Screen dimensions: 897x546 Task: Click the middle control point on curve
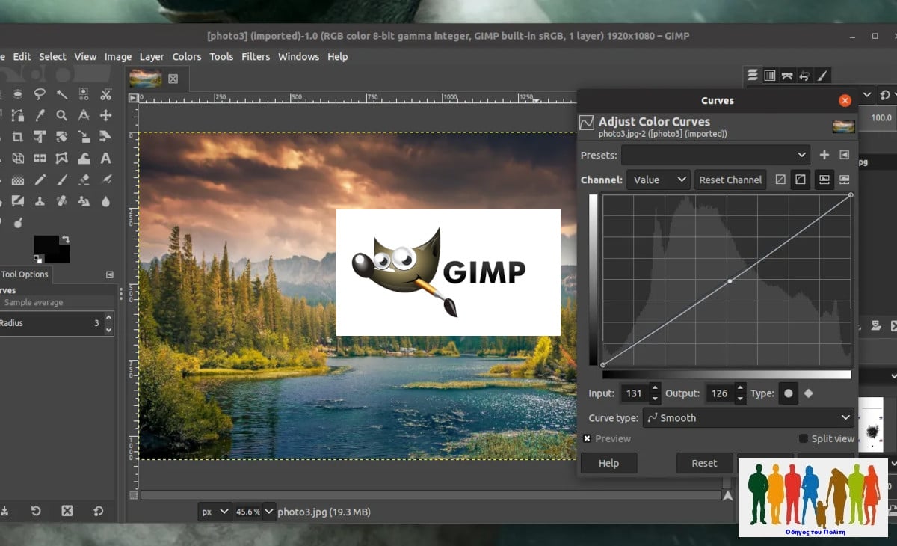click(730, 281)
